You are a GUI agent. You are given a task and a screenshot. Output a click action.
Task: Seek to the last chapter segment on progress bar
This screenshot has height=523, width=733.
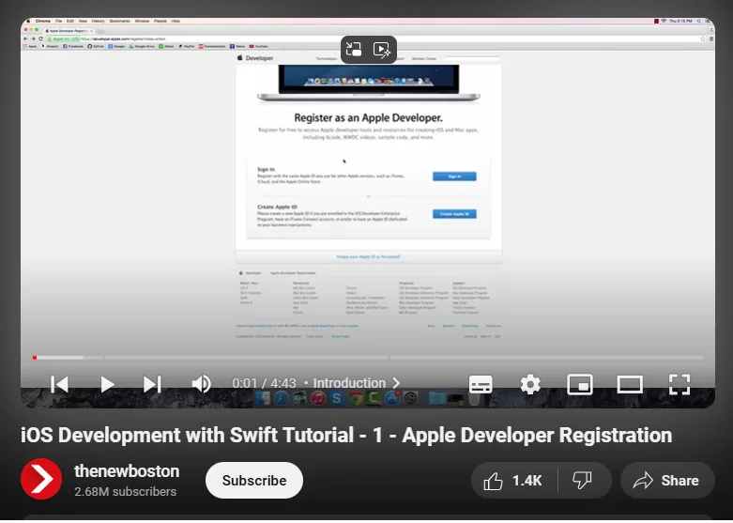[x=547, y=358]
